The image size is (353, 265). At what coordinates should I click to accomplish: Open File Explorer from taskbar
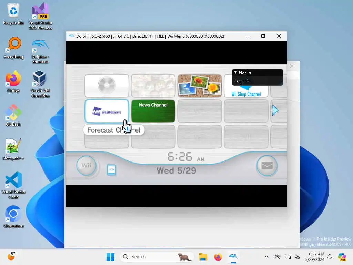[x=203, y=257]
